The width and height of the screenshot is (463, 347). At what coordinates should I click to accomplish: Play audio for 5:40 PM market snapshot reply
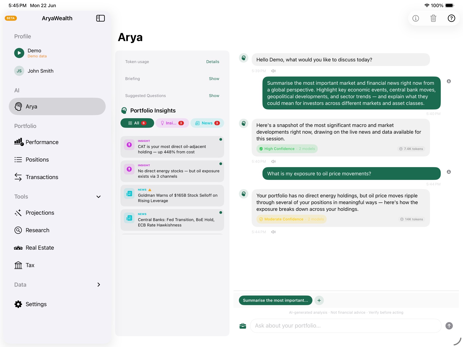273,162
